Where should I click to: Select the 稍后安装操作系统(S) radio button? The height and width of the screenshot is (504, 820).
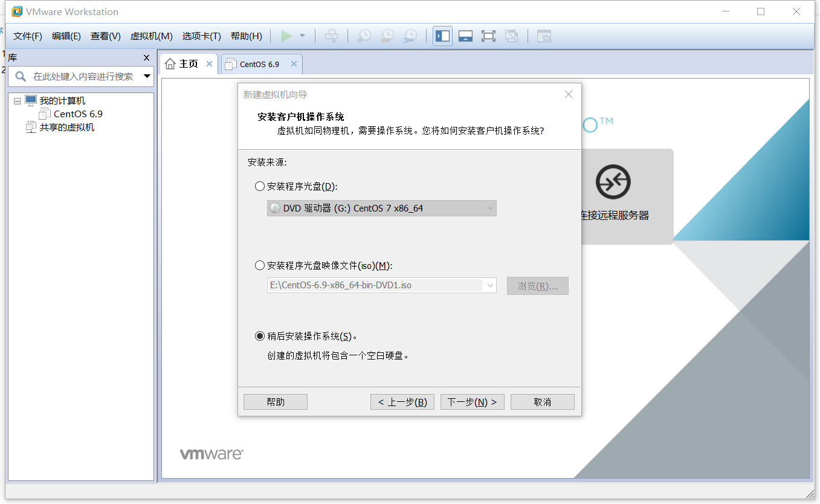pyautogui.click(x=260, y=336)
